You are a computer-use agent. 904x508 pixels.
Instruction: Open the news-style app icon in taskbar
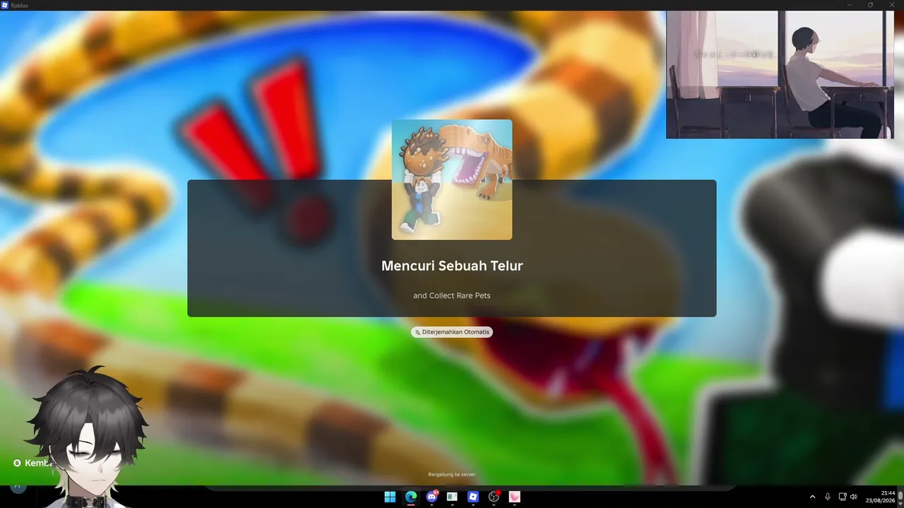452,497
